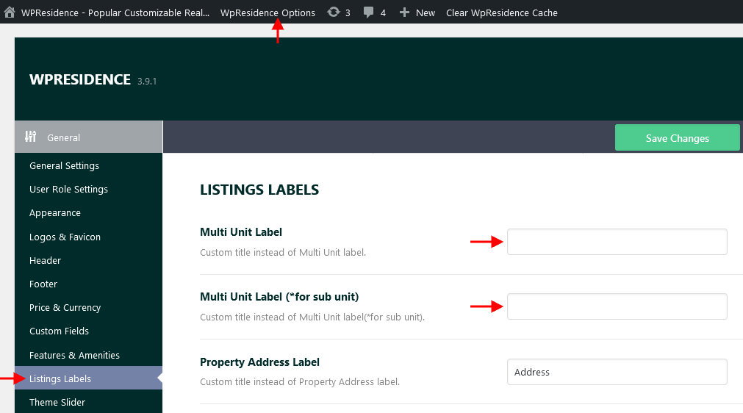743x413 pixels.
Task: Click the WPRESIDENCE logo title
Action: [80, 79]
